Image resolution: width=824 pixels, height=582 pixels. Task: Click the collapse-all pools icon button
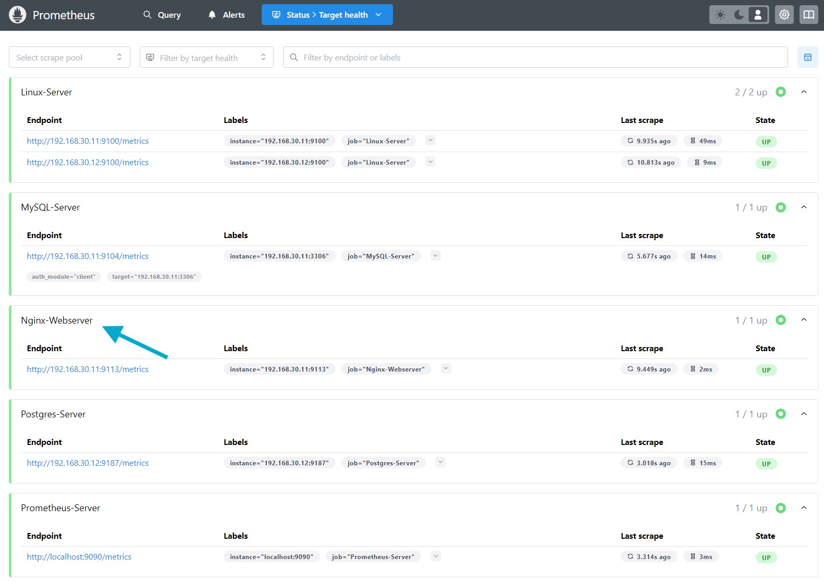(807, 57)
